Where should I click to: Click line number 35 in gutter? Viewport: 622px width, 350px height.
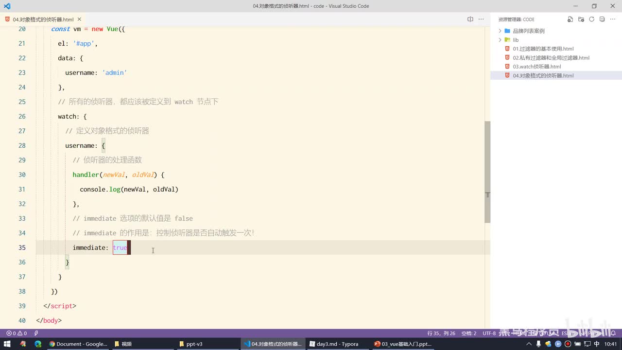click(x=22, y=247)
